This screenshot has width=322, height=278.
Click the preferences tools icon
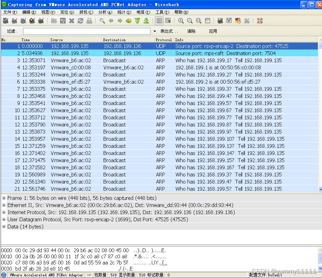pyautogui.click(x=247, y=21)
